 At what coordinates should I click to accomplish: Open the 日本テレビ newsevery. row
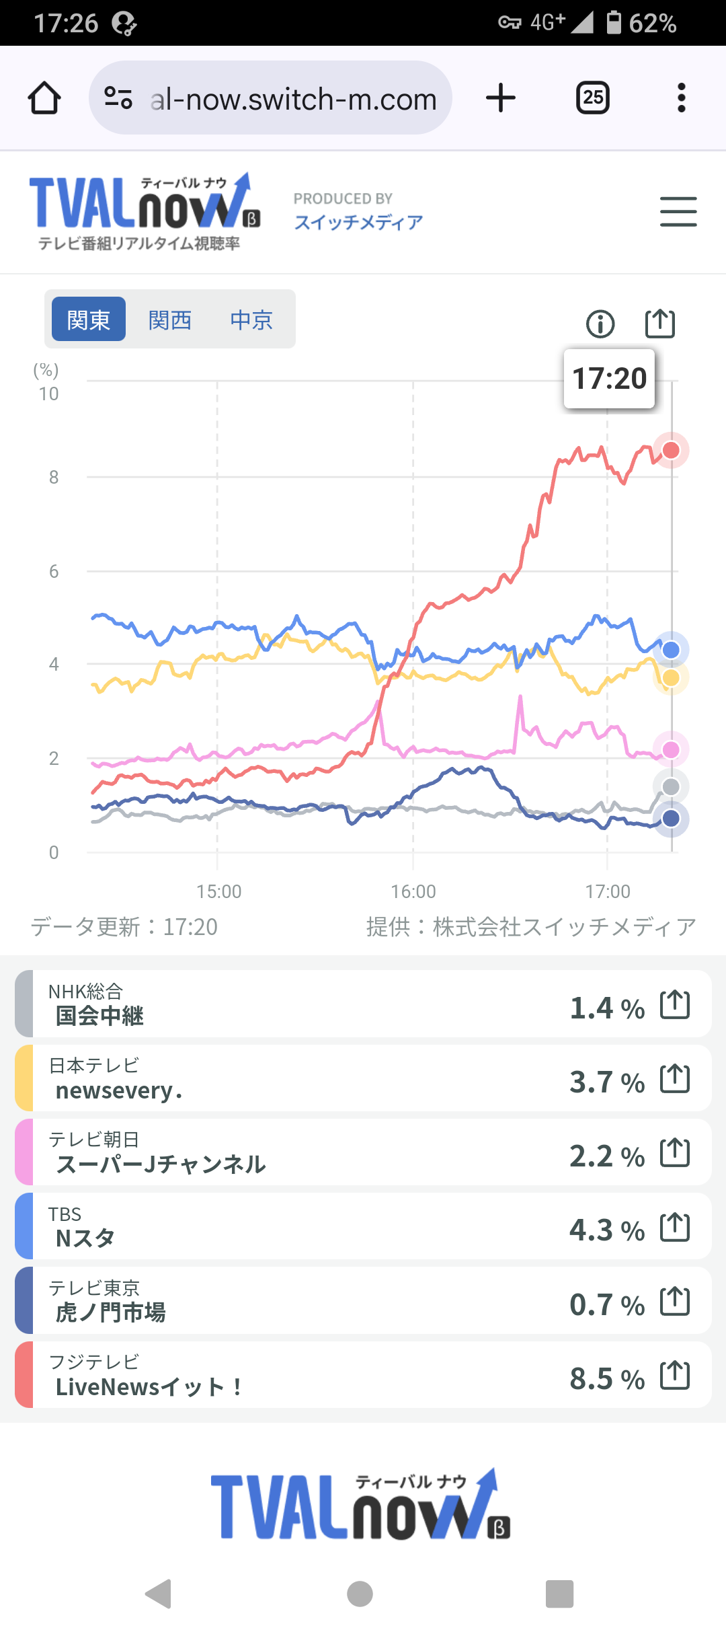(x=363, y=1078)
